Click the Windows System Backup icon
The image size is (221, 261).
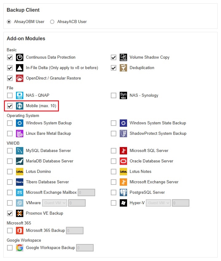(x=20, y=123)
